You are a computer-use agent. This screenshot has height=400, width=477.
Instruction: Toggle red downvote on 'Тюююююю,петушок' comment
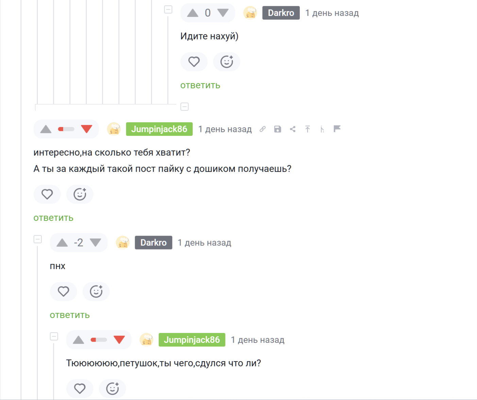(119, 340)
